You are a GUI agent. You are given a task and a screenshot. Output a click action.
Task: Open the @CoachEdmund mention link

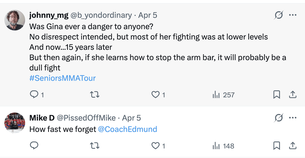(x=127, y=129)
